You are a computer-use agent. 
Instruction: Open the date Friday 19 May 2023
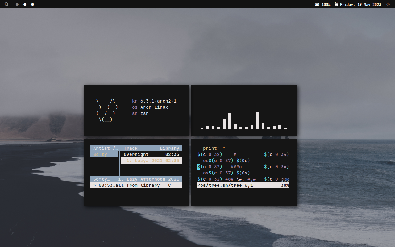coord(360,5)
